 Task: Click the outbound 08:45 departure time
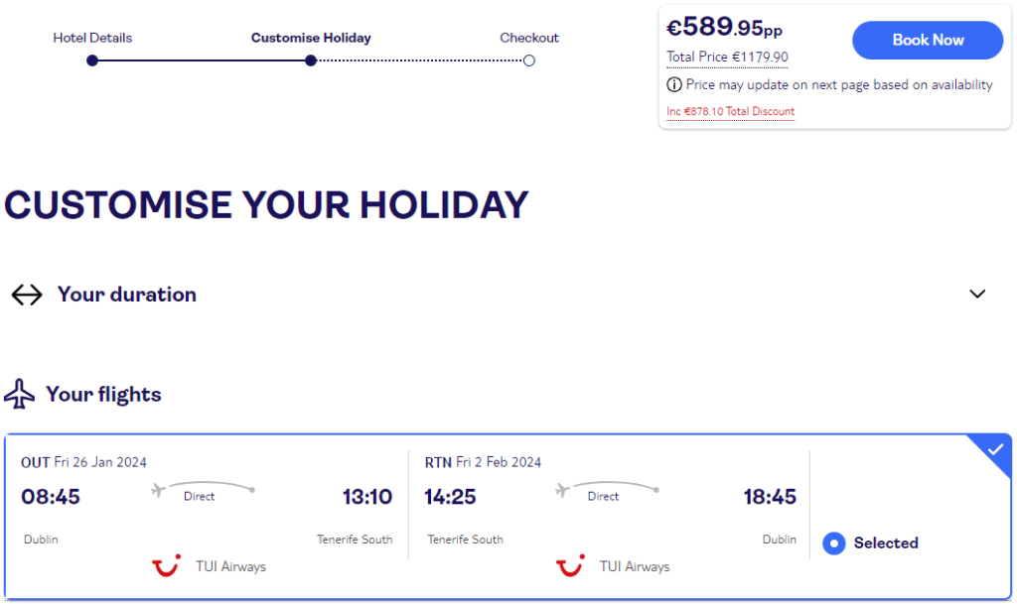[51, 497]
